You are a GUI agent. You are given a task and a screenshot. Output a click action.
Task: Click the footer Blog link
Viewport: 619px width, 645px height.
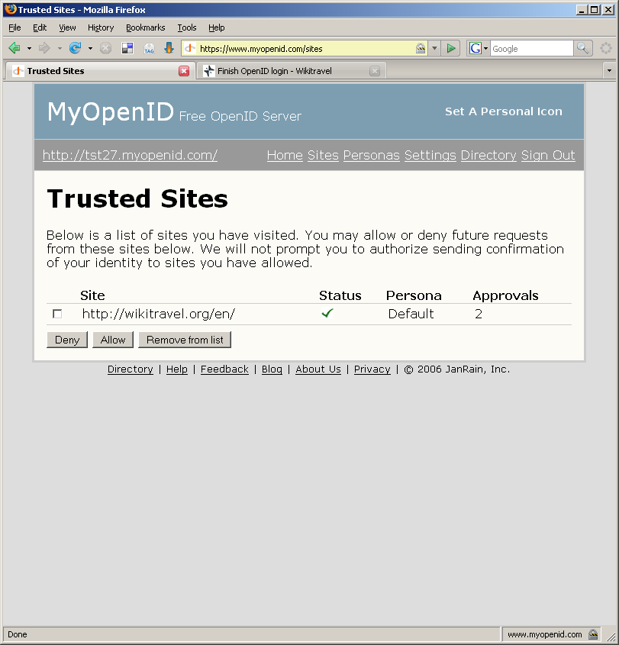tap(272, 369)
